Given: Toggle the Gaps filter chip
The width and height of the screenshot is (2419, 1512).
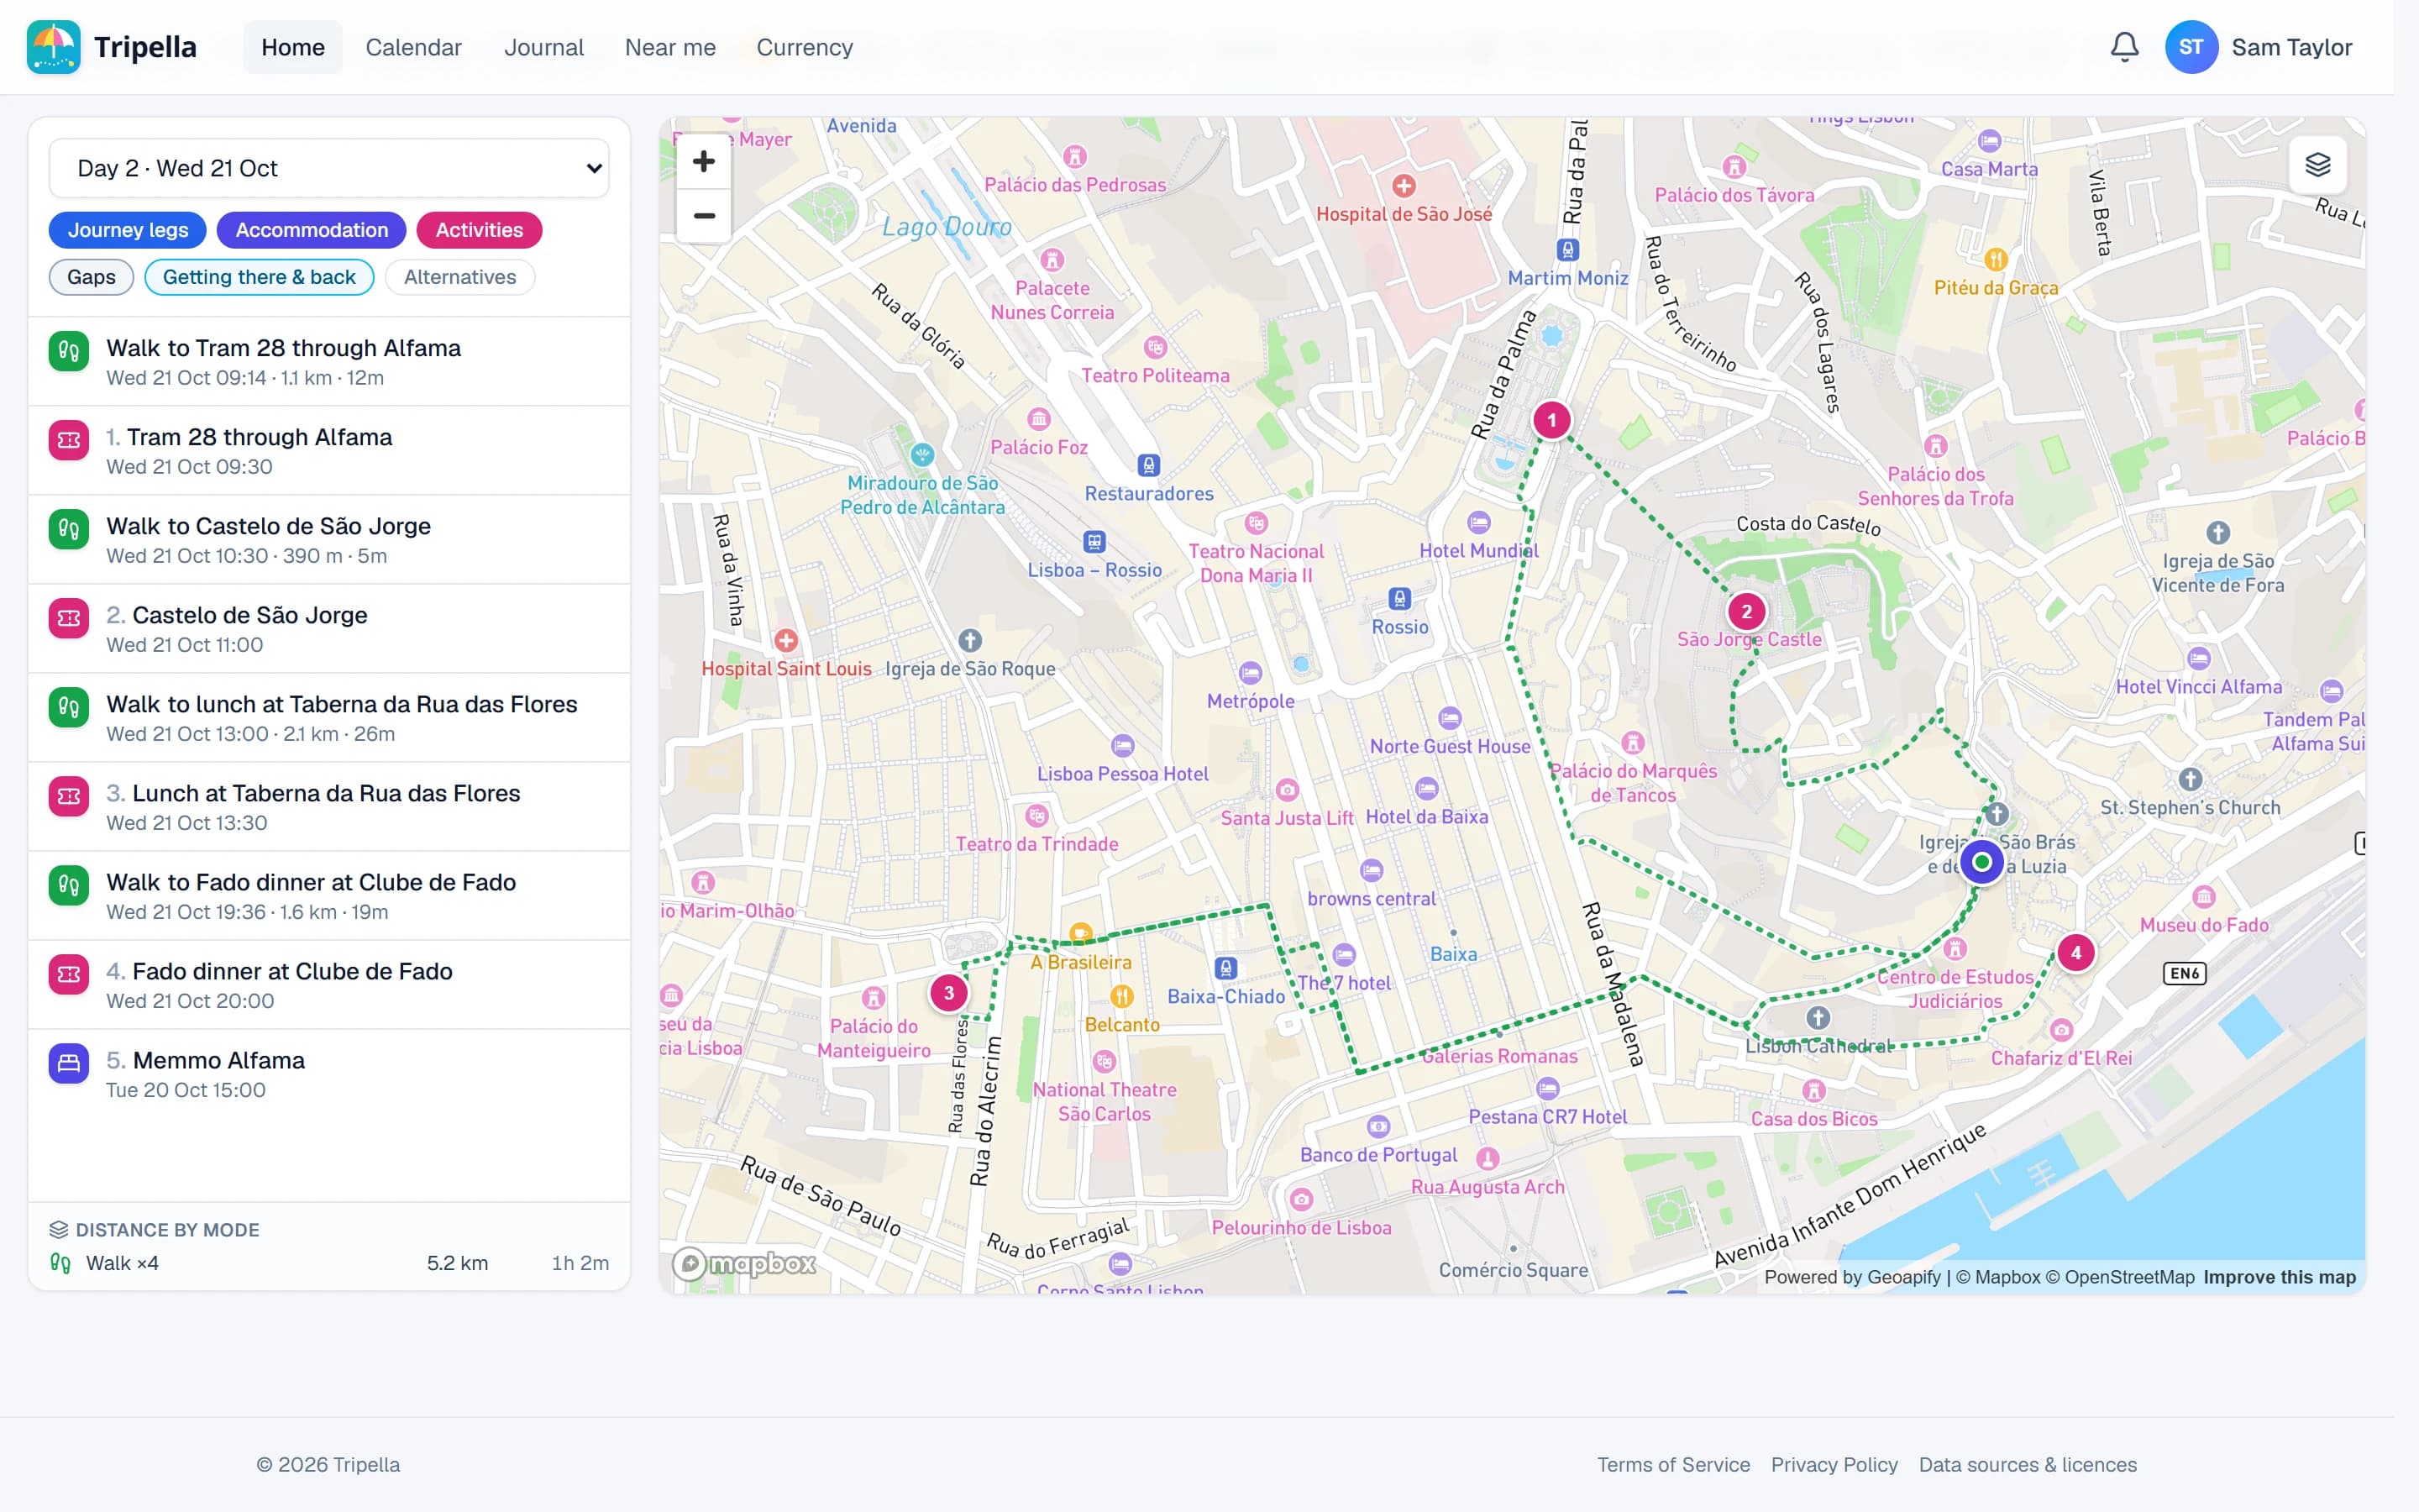Looking at the screenshot, I should coord(91,277).
